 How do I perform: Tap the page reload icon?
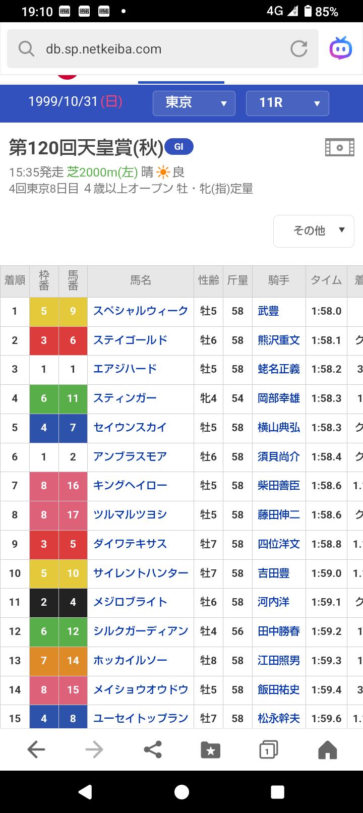point(298,49)
